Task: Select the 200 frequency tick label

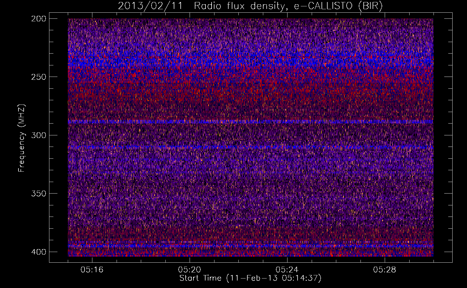Action: [x=38, y=19]
